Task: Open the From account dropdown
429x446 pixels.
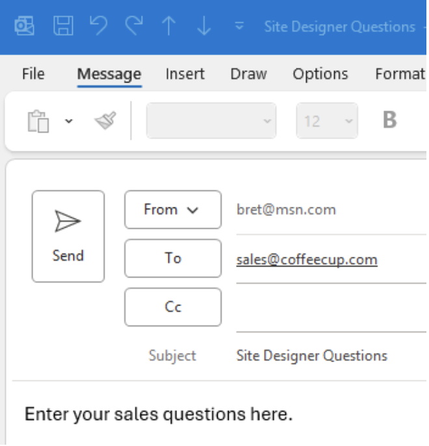Action: click(x=173, y=209)
